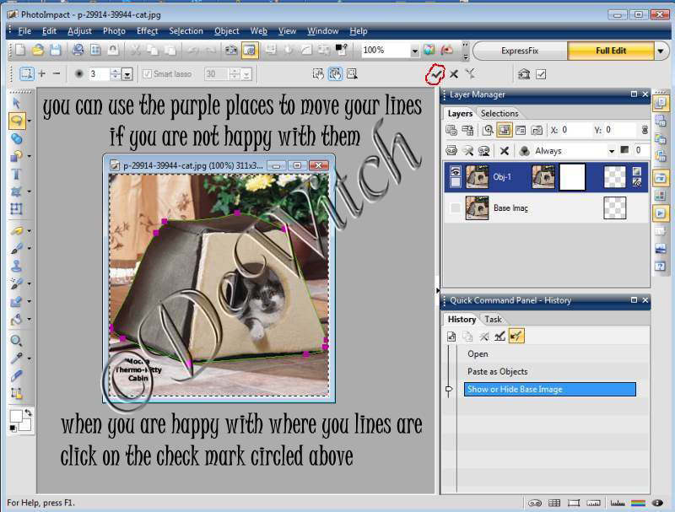Select the Stamp tool in toolbox
Viewport: 675px width, 512px height.
pyautogui.click(x=16, y=265)
